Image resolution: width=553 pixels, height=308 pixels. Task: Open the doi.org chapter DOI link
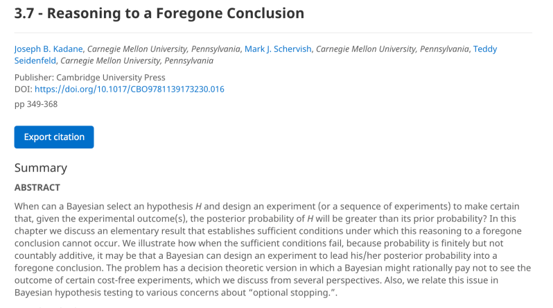pos(129,89)
